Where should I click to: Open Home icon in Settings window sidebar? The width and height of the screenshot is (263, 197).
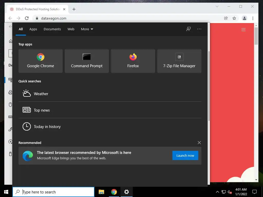click(x=11, y=41)
